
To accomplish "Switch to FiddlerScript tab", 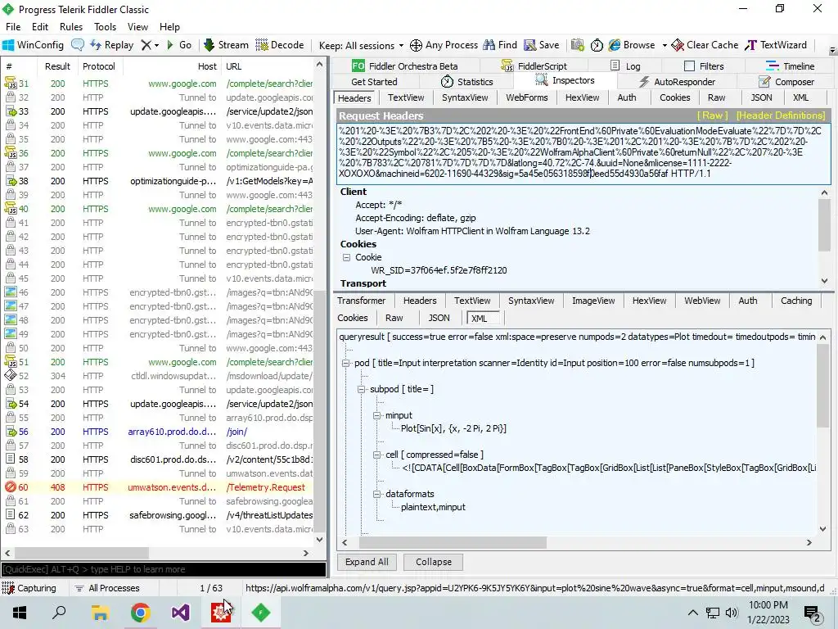I will pyautogui.click(x=534, y=66).
